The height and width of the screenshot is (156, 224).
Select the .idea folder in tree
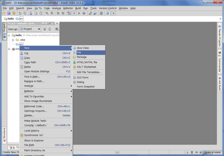[x=20, y=40]
